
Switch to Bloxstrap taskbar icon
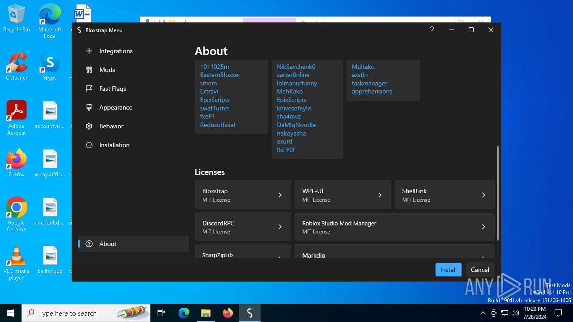[x=249, y=313]
